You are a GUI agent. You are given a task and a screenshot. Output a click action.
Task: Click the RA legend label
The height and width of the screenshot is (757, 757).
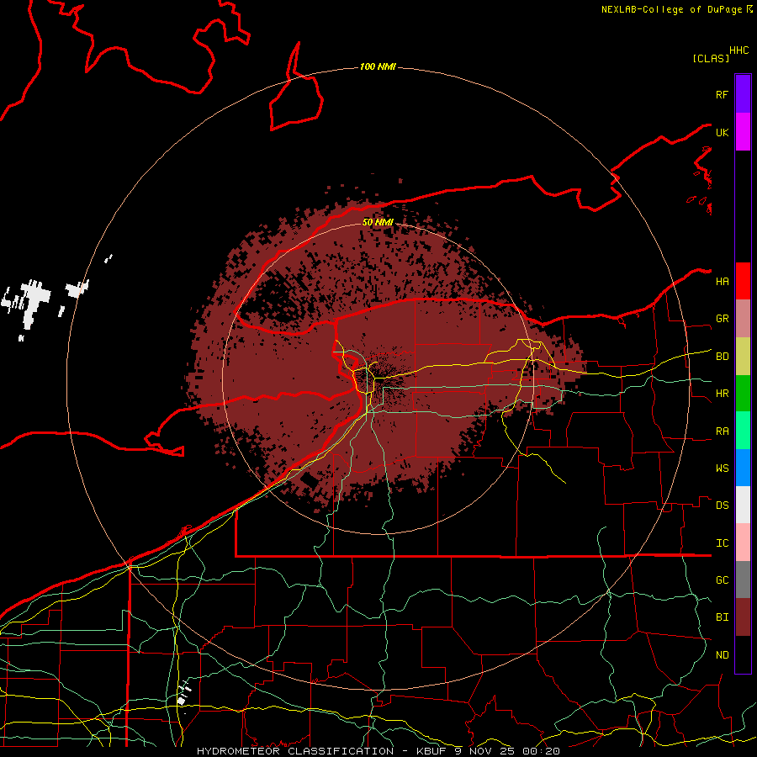pos(722,431)
